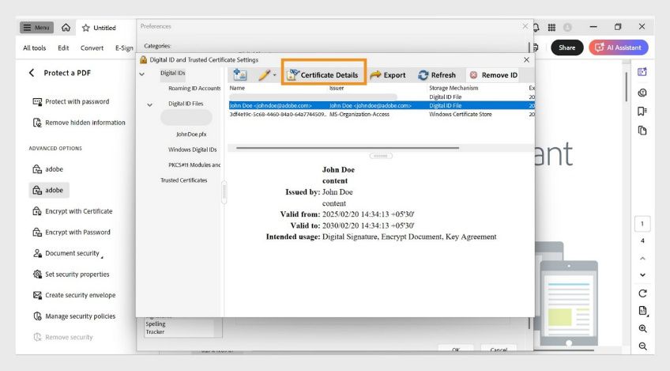Click the Share button

click(567, 47)
